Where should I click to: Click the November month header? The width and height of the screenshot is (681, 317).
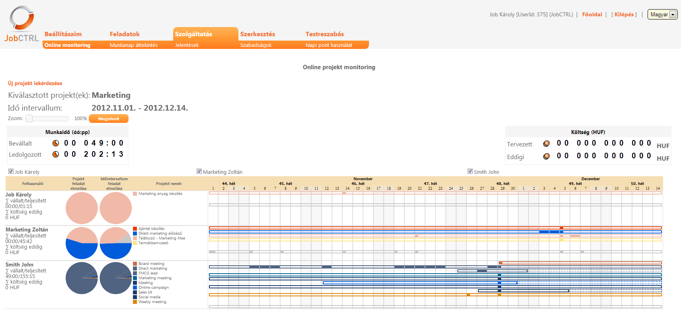[363, 179]
